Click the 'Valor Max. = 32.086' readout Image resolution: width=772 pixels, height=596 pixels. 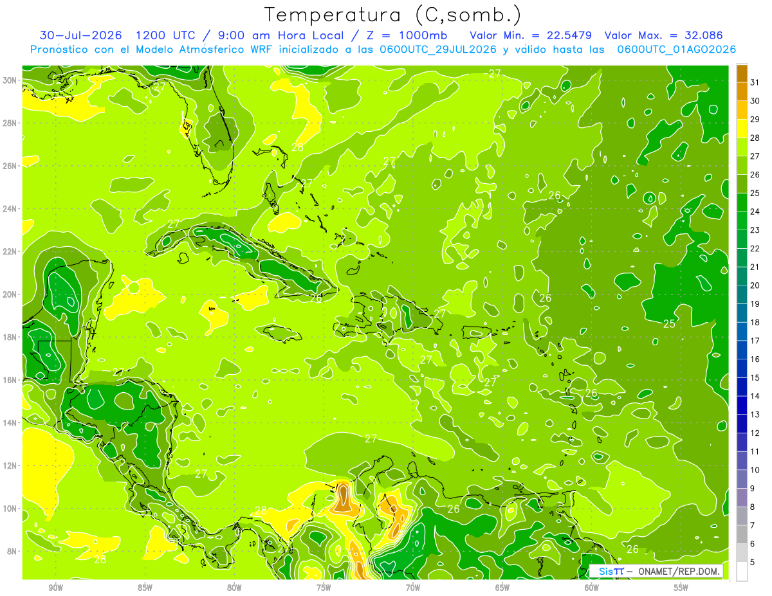663,35
